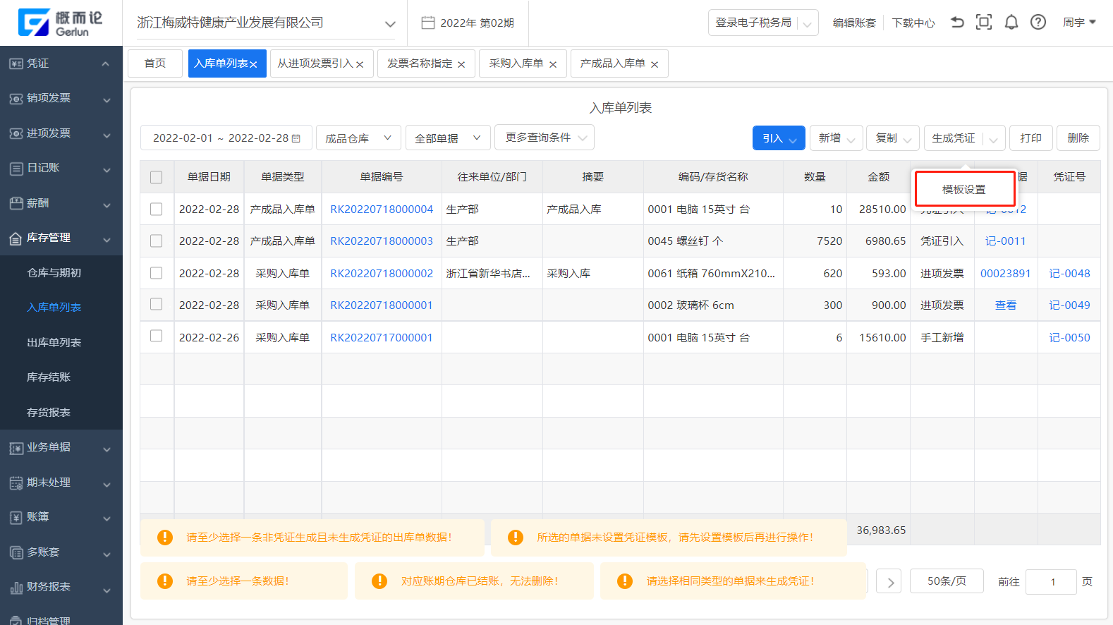Click the 期末处理 sidebar icon
Viewport: 1113px width, 625px height.
(x=16, y=483)
